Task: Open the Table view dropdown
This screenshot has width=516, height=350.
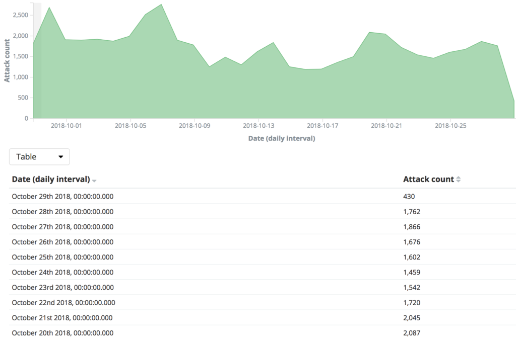Action: tap(39, 156)
